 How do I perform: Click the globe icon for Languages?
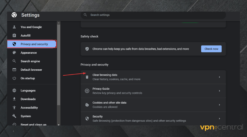coord(14,90)
